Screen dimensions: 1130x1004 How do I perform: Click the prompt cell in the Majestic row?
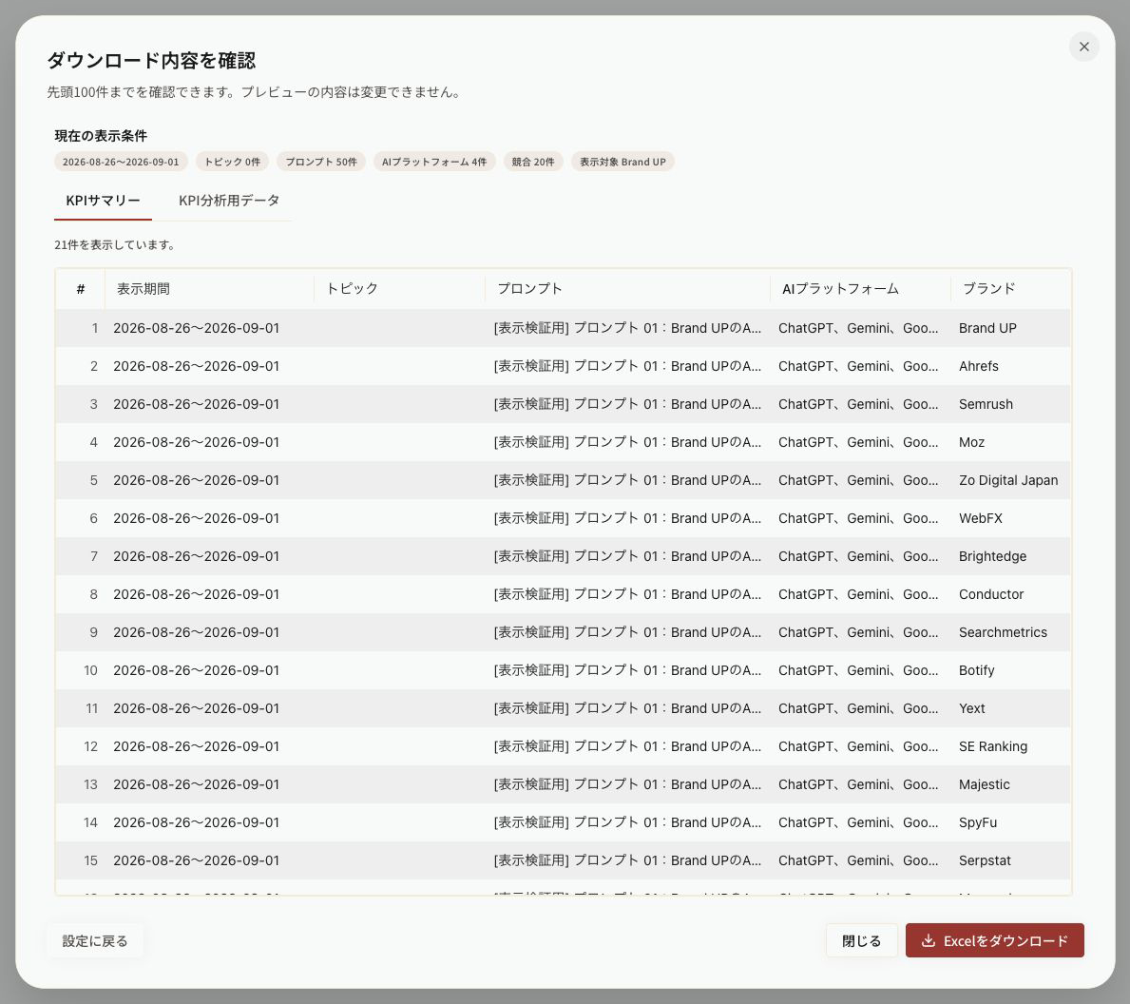coord(627,784)
